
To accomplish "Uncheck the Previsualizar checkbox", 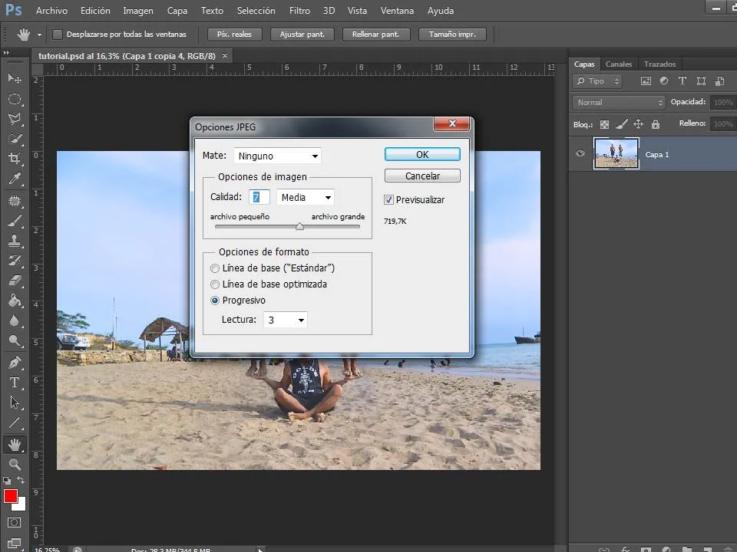I will pyautogui.click(x=388, y=199).
